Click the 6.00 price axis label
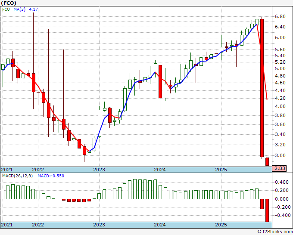 point(280,38)
